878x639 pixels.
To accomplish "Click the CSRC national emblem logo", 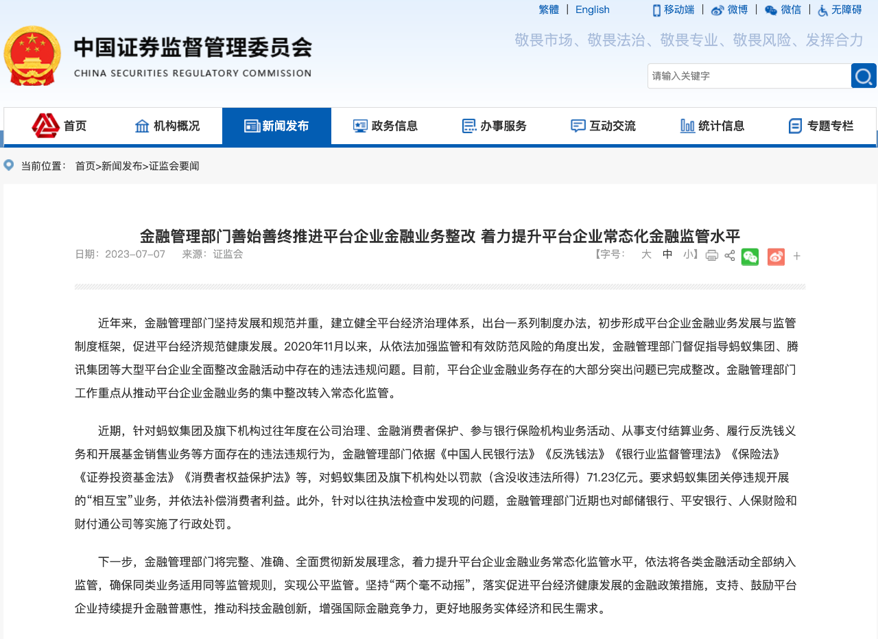I will 32,56.
